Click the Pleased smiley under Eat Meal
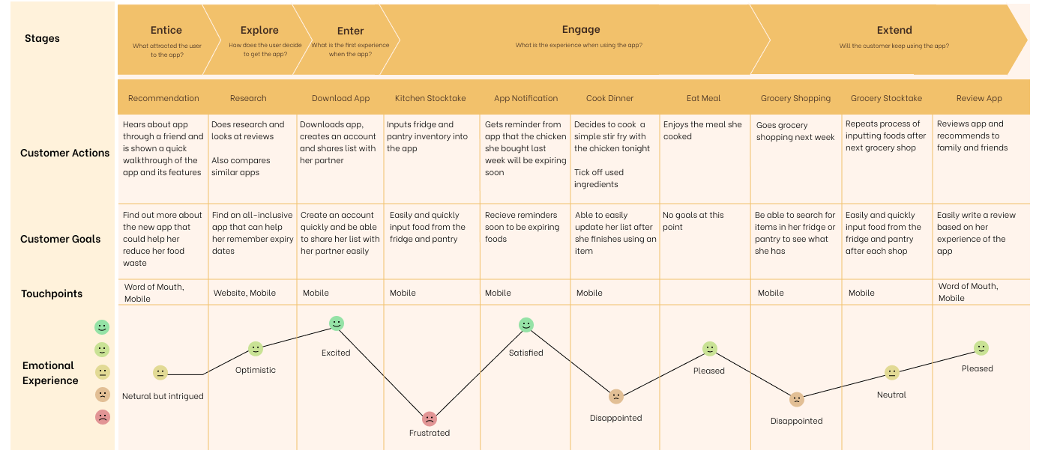 [710, 349]
